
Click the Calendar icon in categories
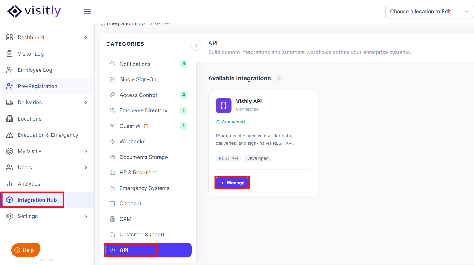coord(112,204)
